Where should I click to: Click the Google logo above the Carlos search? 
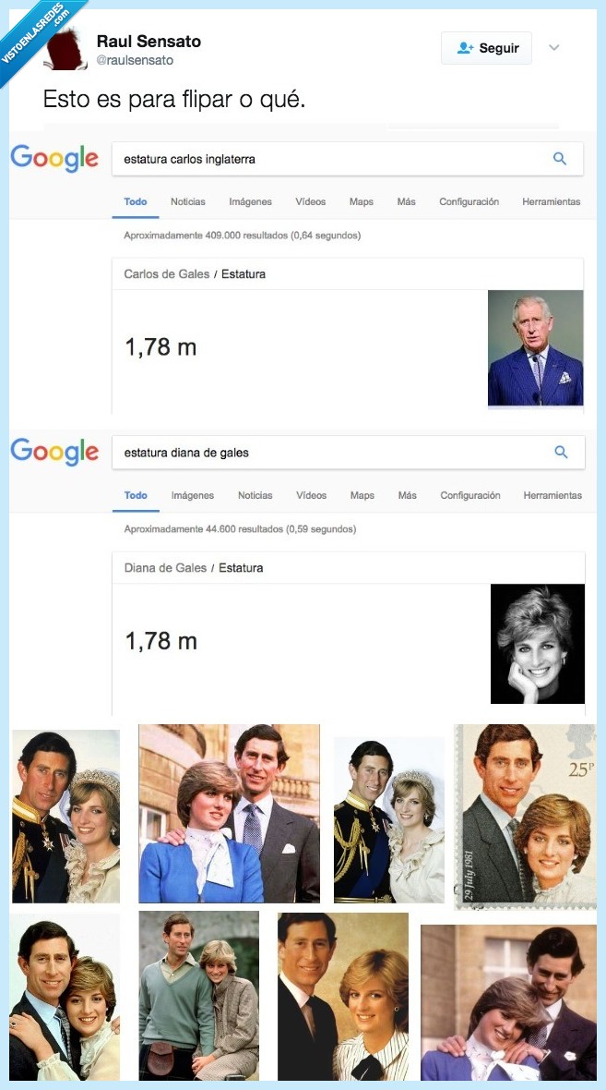(x=54, y=159)
